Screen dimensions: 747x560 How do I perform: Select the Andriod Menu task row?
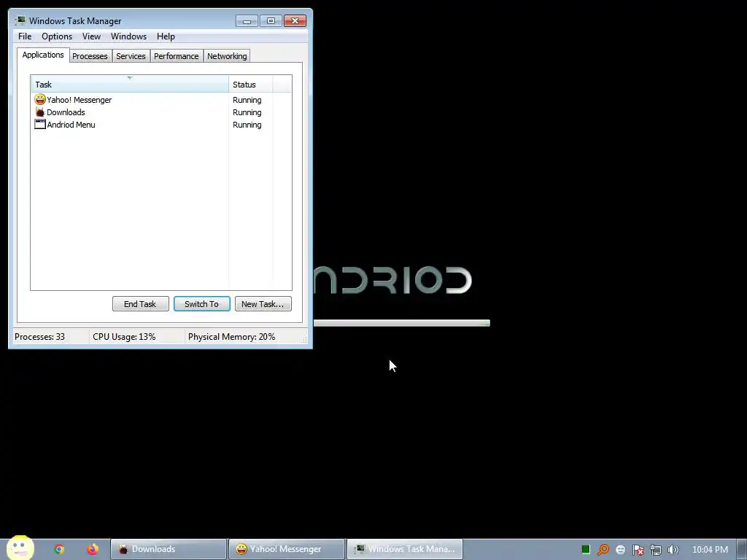coord(161,125)
